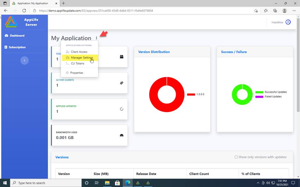Screen dimensions: 300x187
Task: View site information lock icon
Action: (35, 11)
